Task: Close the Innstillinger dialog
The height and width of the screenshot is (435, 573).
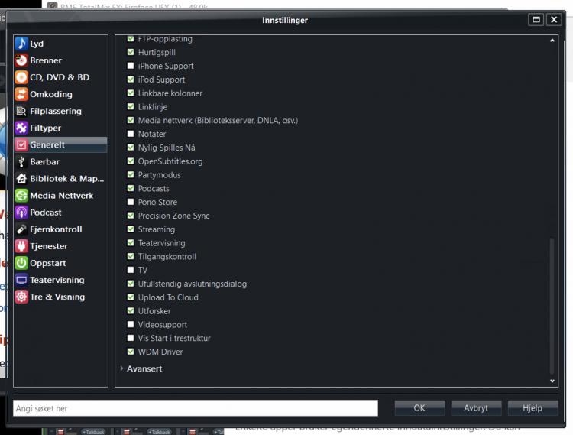Action: pyautogui.click(x=554, y=20)
